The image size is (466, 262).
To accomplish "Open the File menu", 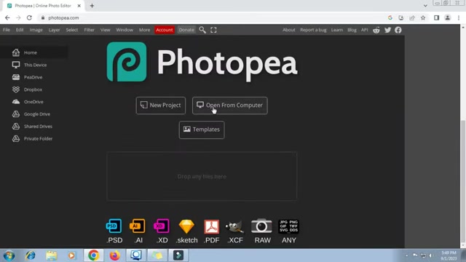I will 7,30.
